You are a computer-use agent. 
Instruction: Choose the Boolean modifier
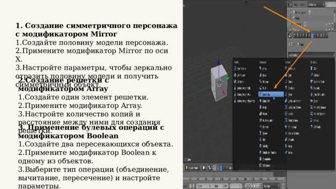point(264,82)
